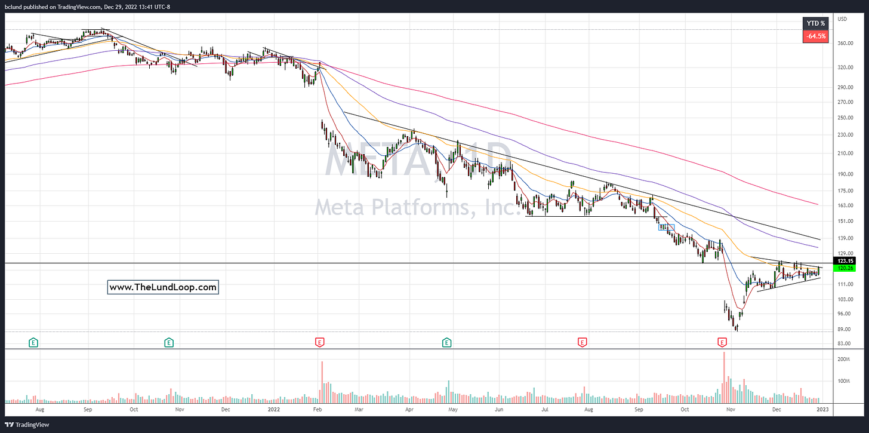
Task: Open the red earnings marker at Feb 2022
Action: point(319,342)
